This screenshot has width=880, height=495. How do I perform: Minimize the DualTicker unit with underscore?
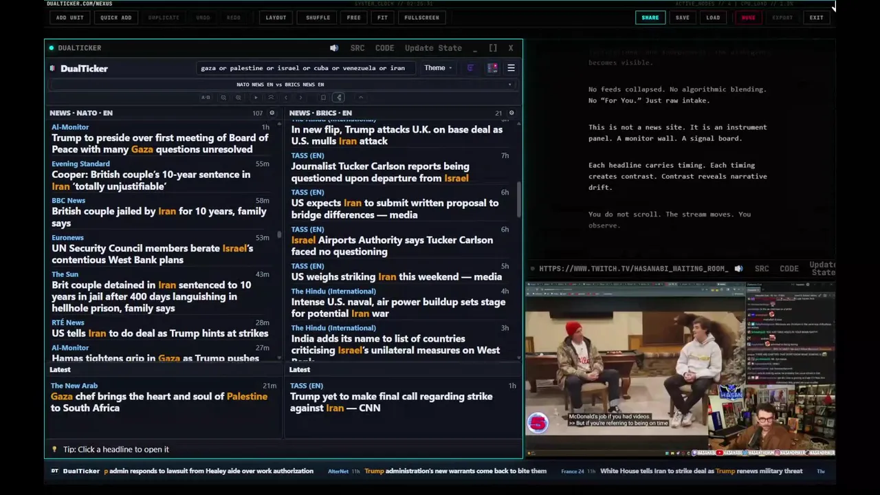[x=476, y=48]
